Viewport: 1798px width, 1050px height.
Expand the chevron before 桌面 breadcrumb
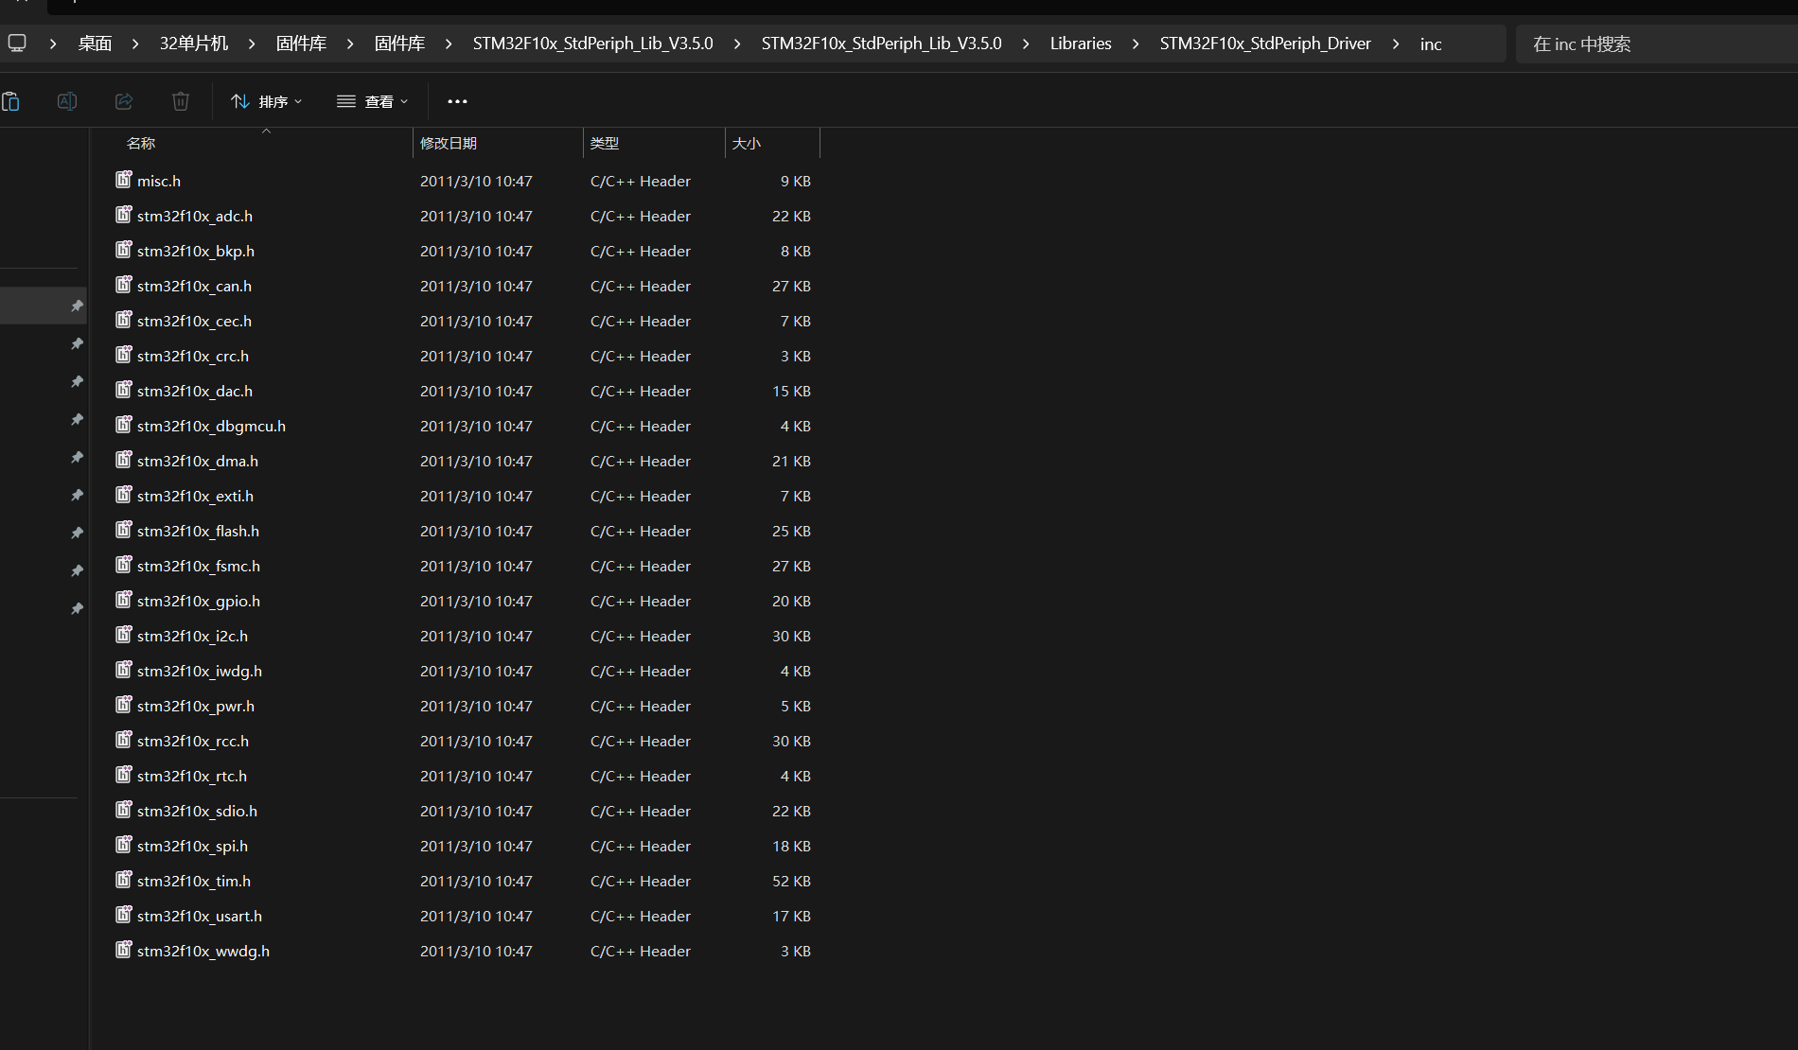pos(53,44)
